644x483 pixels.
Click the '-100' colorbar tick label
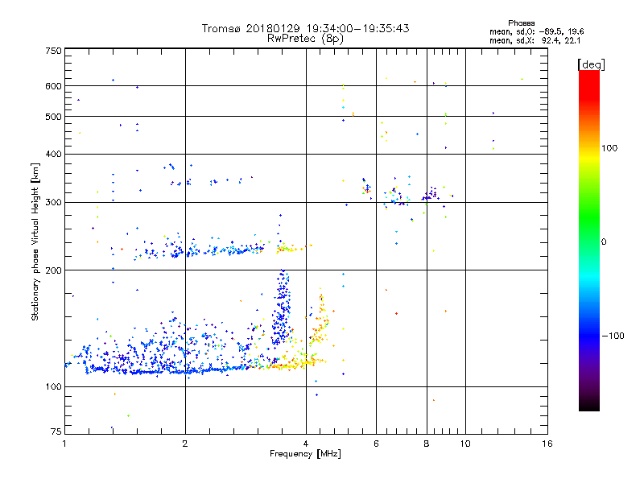pyautogui.click(x=613, y=336)
